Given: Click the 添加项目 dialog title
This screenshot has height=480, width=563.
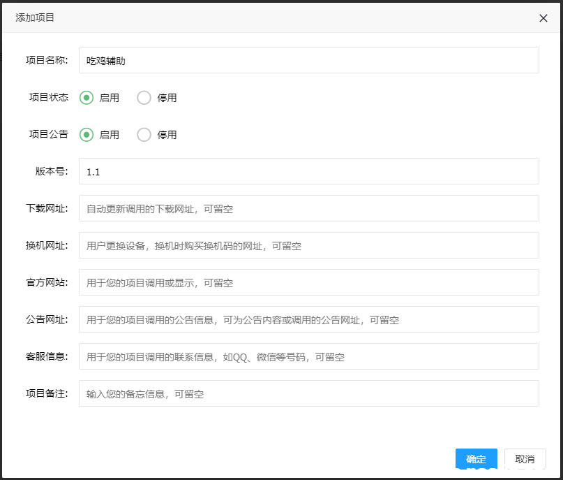Looking at the screenshot, I should [x=35, y=17].
